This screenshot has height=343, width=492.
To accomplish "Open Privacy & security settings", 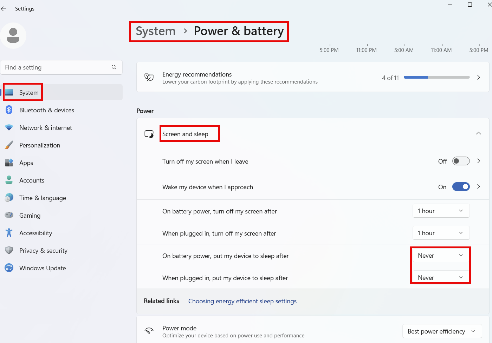I will tap(61, 250).
